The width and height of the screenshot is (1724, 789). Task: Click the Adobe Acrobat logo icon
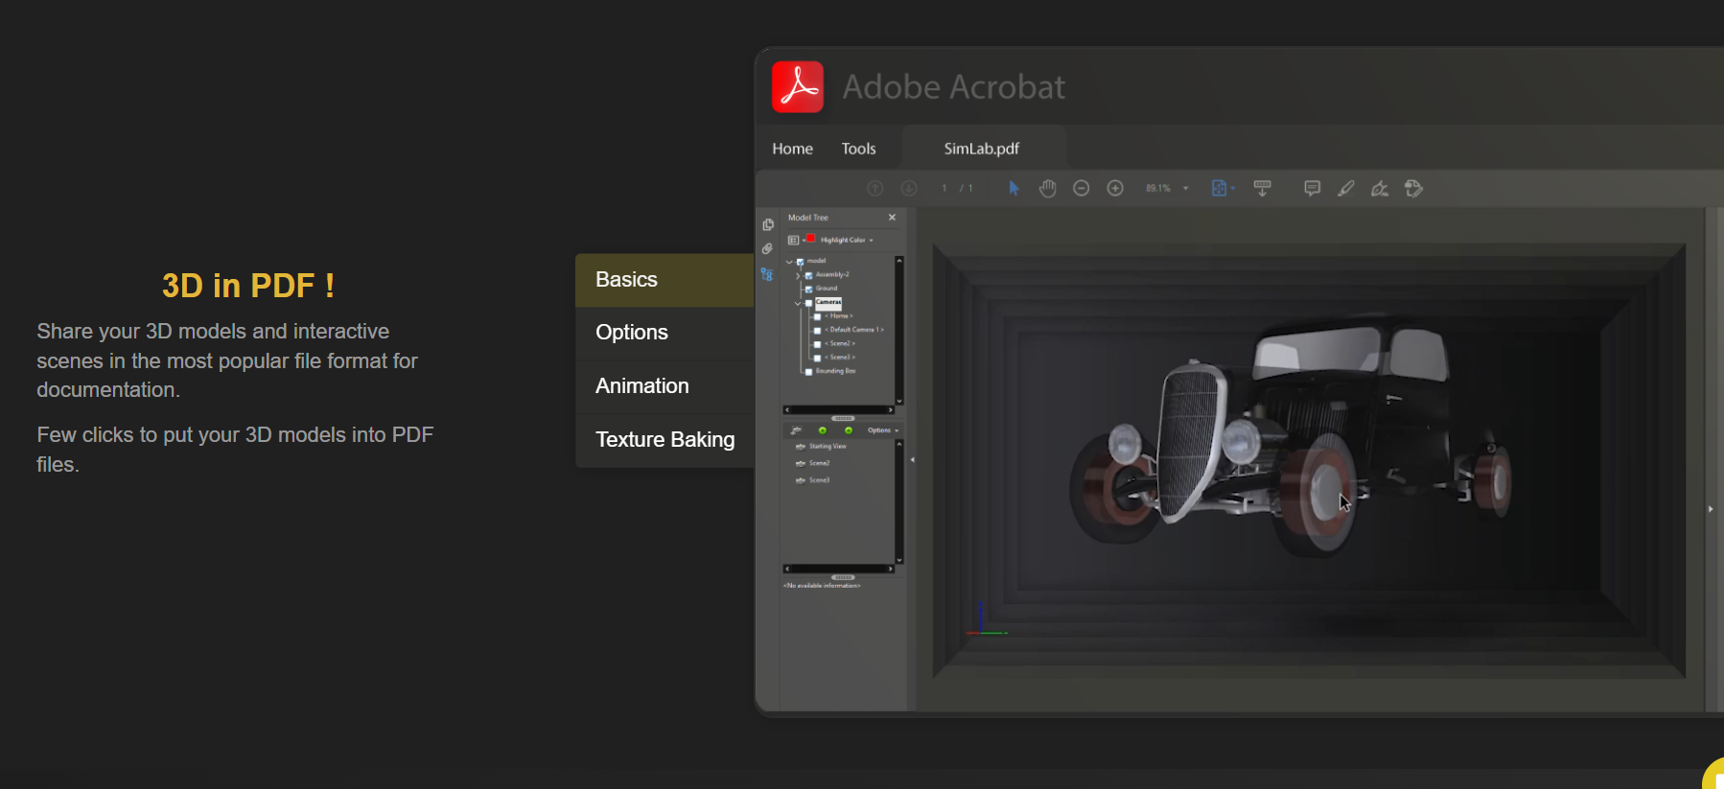coord(798,87)
